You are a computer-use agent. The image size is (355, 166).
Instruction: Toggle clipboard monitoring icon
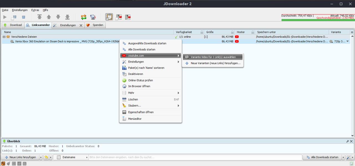(109, 17)
